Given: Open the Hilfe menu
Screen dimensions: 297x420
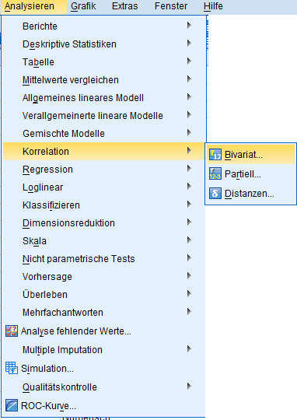Looking at the screenshot, I should click(213, 6).
